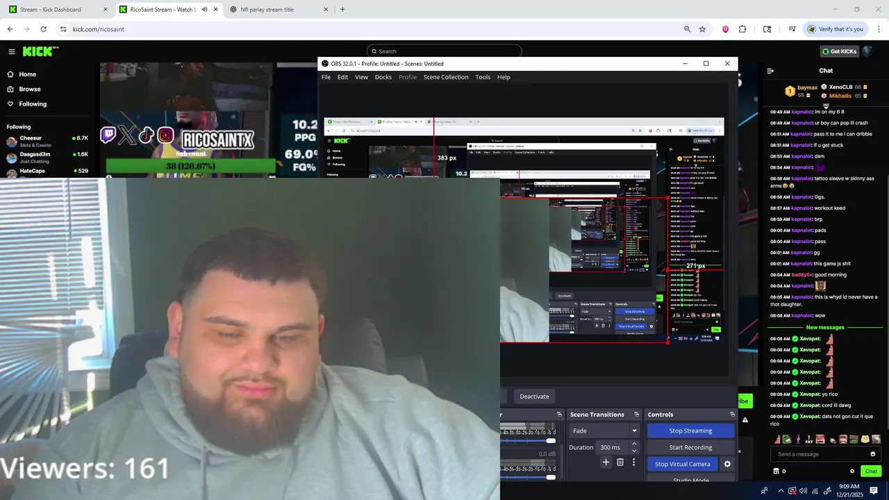Viewport: 889px width, 500px height.
Task: Open chat settings gear icon
Action: click(x=852, y=471)
